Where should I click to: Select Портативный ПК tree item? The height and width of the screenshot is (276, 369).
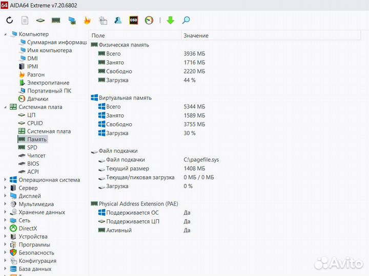[x=45, y=91]
